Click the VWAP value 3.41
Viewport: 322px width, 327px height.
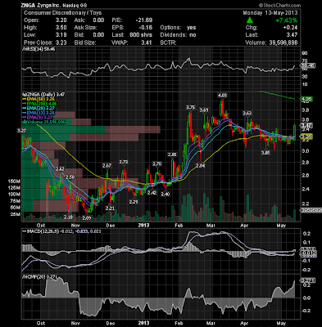click(147, 43)
